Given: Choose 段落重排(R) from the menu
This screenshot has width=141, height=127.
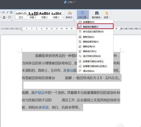Looking at the screenshot, I should click(x=95, y=22).
